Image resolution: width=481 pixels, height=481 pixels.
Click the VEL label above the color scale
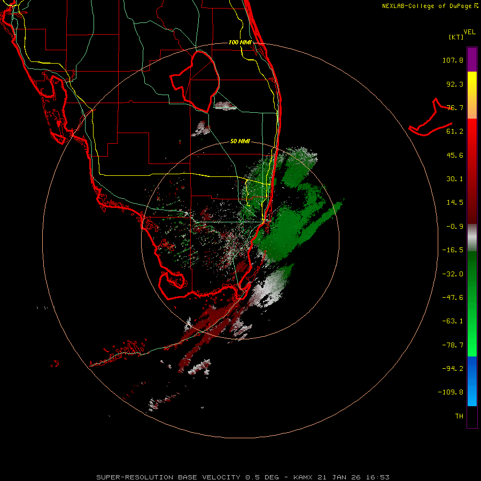coord(470,32)
